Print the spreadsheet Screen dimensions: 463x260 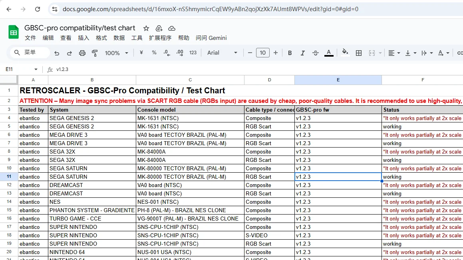pyautogui.click(x=82, y=53)
